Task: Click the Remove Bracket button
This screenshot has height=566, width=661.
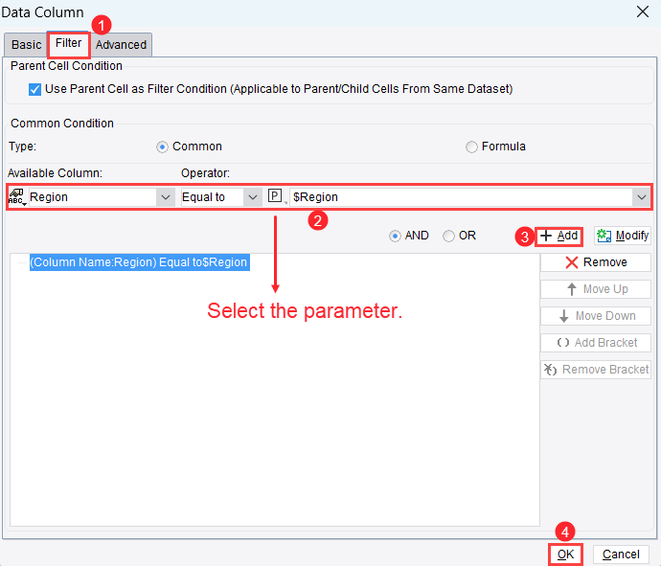Action: [596, 370]
